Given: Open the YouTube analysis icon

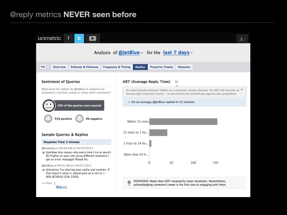Looking at the screenshot, I should (x=92, y=38).
